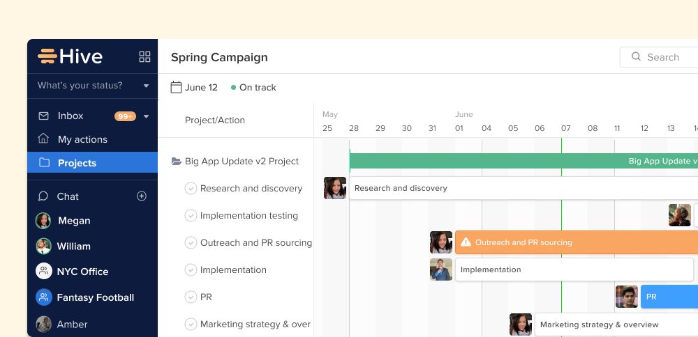The width and height of the screenshot is (698, 337).
Task: Click the Projects folder icon in sidebar
Action: [44, 162]
